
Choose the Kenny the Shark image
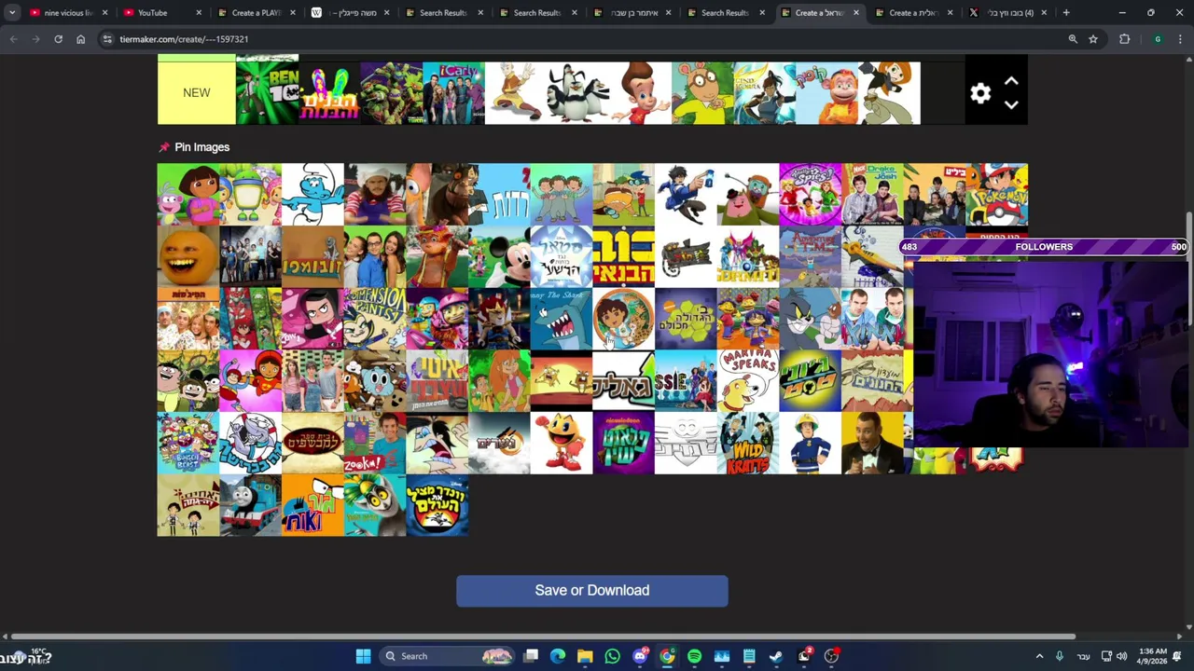[562, 319]
